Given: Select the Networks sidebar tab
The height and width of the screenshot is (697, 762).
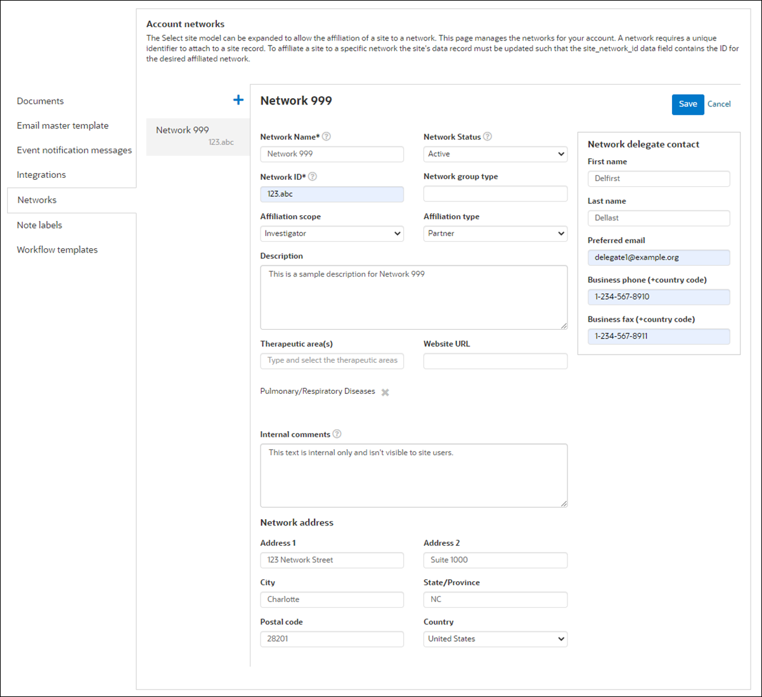Looking at the screenshot, I should [72, 200].
